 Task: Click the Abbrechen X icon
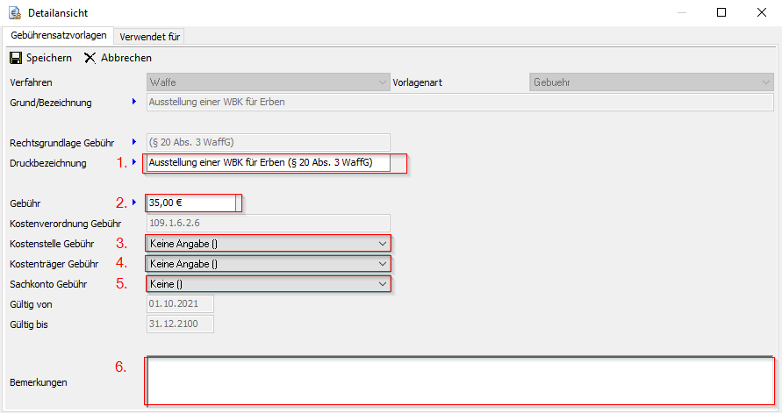click(x=90, y=58)
